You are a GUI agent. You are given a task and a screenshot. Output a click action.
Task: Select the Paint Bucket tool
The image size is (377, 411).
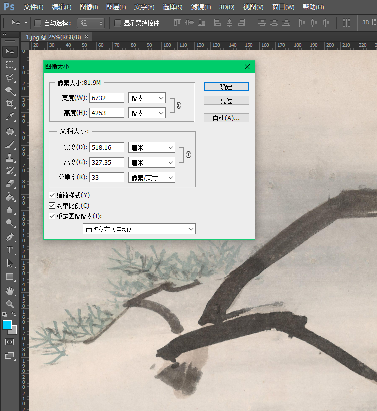pyautogui.click(x=10, y=197)
